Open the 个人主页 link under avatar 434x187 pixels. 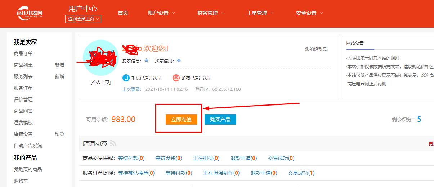[100, 82]
